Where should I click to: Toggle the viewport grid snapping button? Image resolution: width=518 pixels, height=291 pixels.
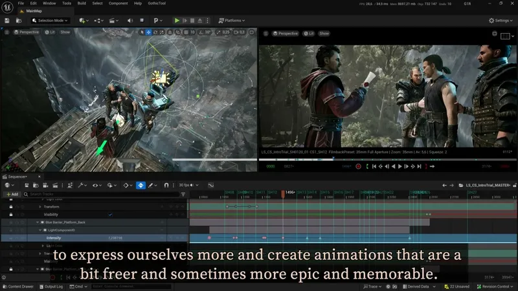(185, 32)
